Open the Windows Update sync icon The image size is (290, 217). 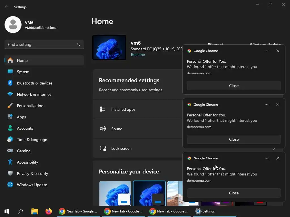pyautogui.click(x=10, y=185)
